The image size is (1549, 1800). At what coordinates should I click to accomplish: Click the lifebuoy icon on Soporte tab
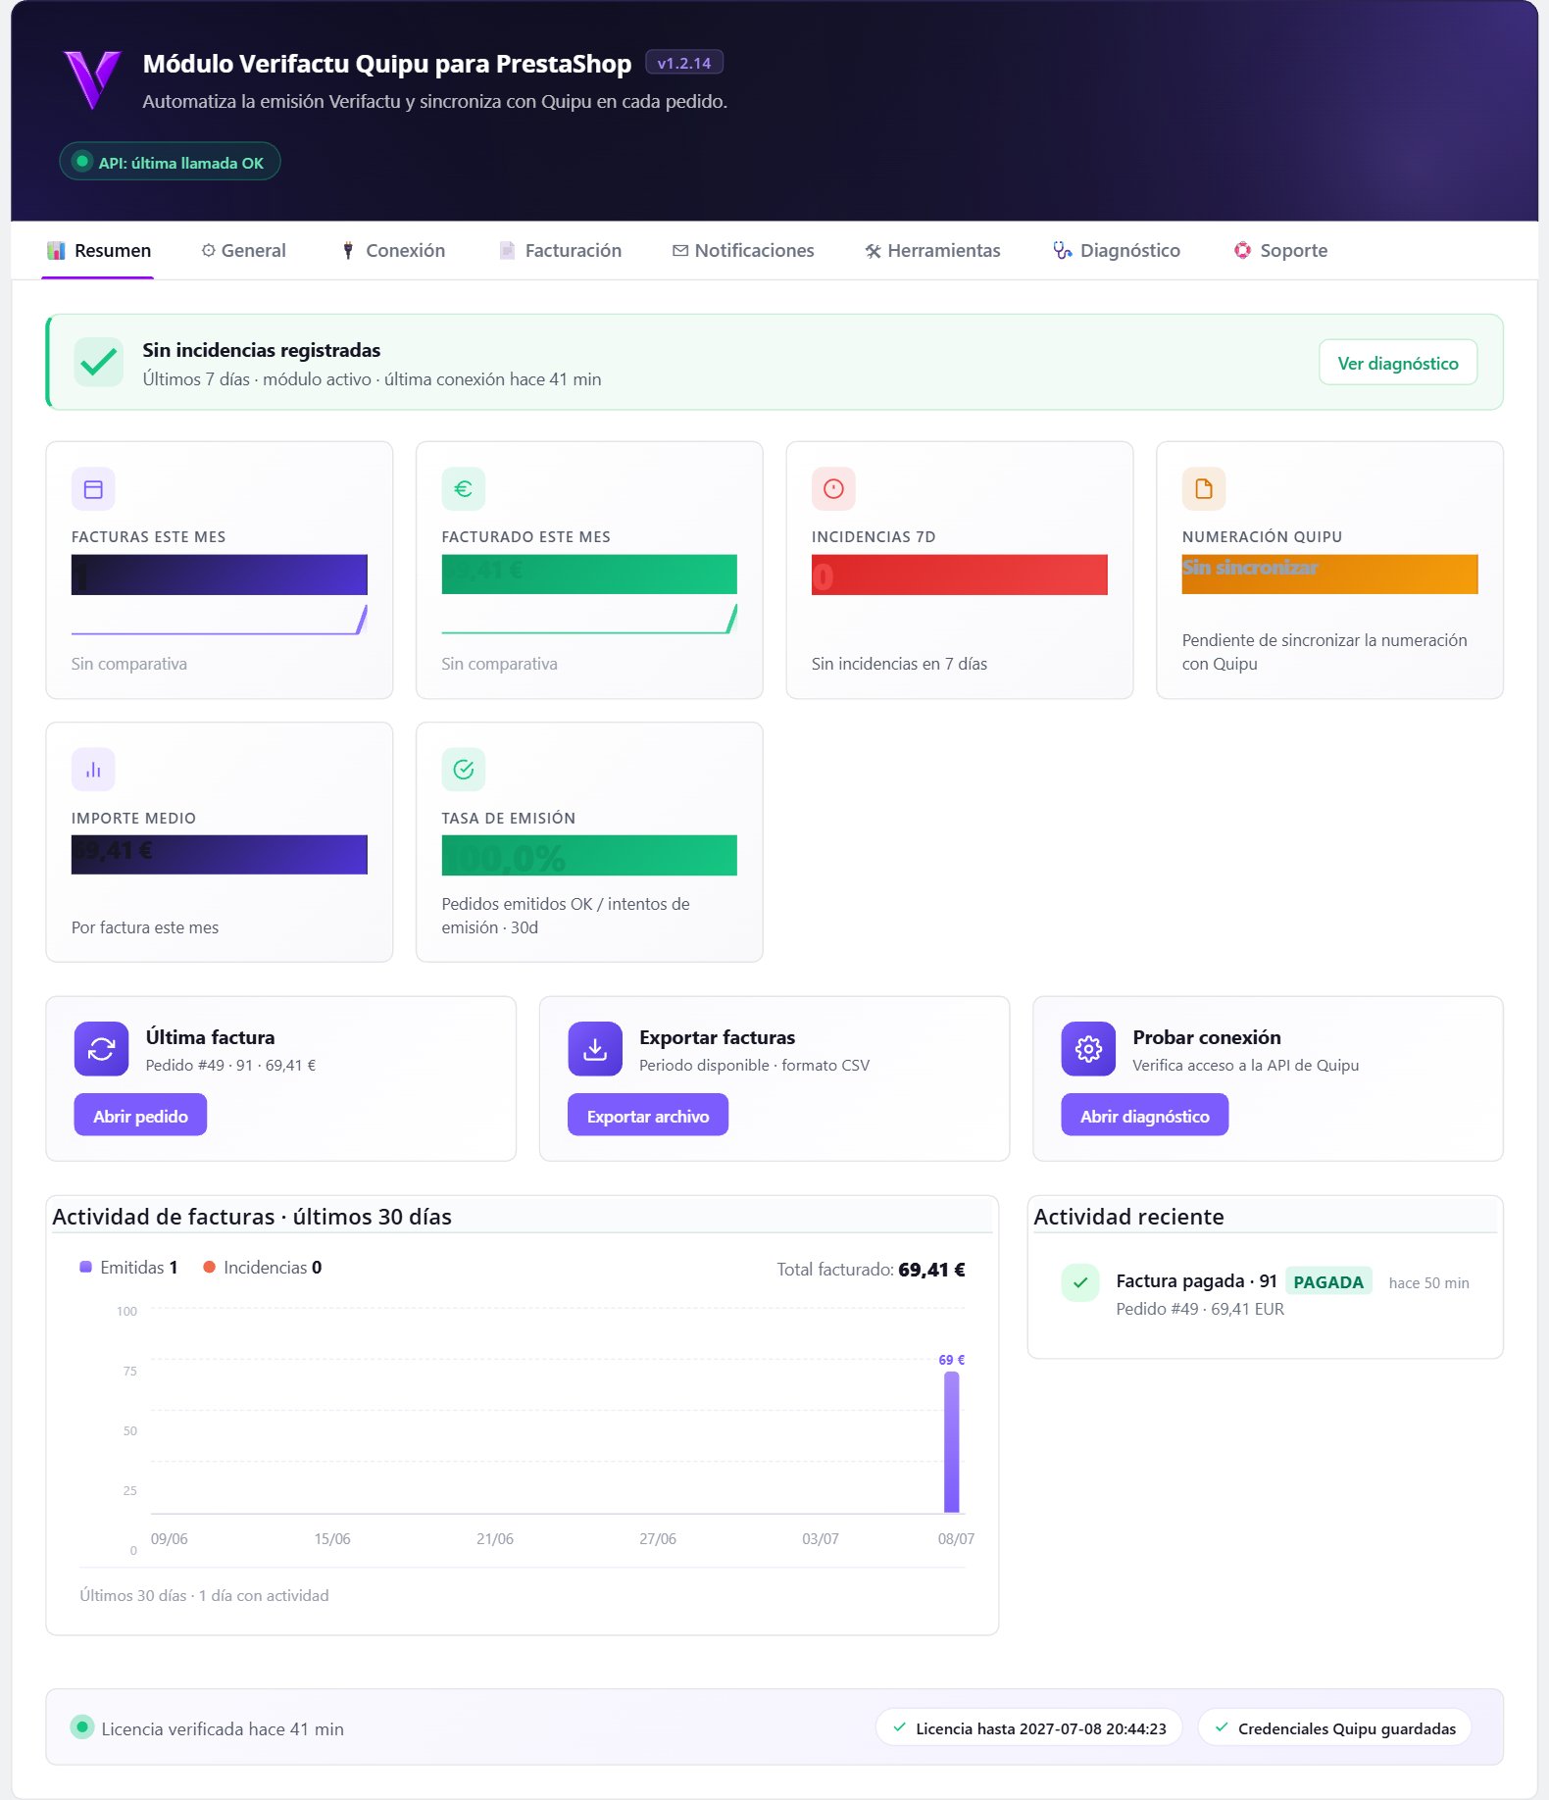tap(1242, 251)
